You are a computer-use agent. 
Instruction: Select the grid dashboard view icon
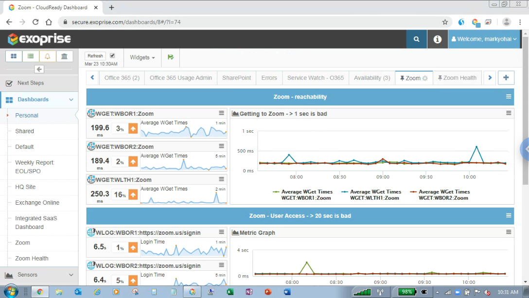(13, 56)
